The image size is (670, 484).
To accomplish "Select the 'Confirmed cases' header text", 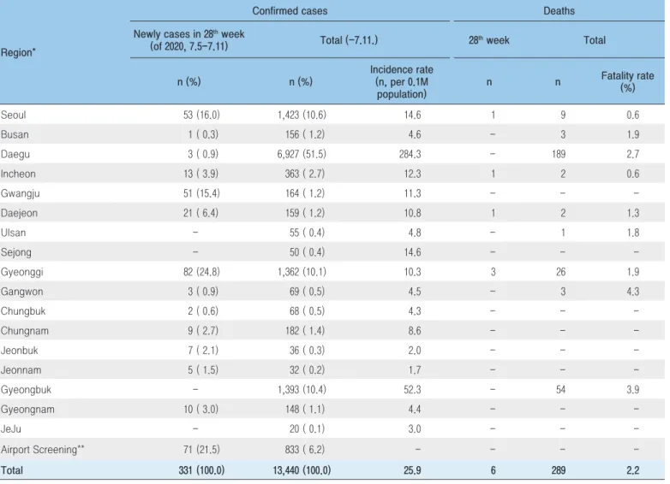I will point(290,10).
